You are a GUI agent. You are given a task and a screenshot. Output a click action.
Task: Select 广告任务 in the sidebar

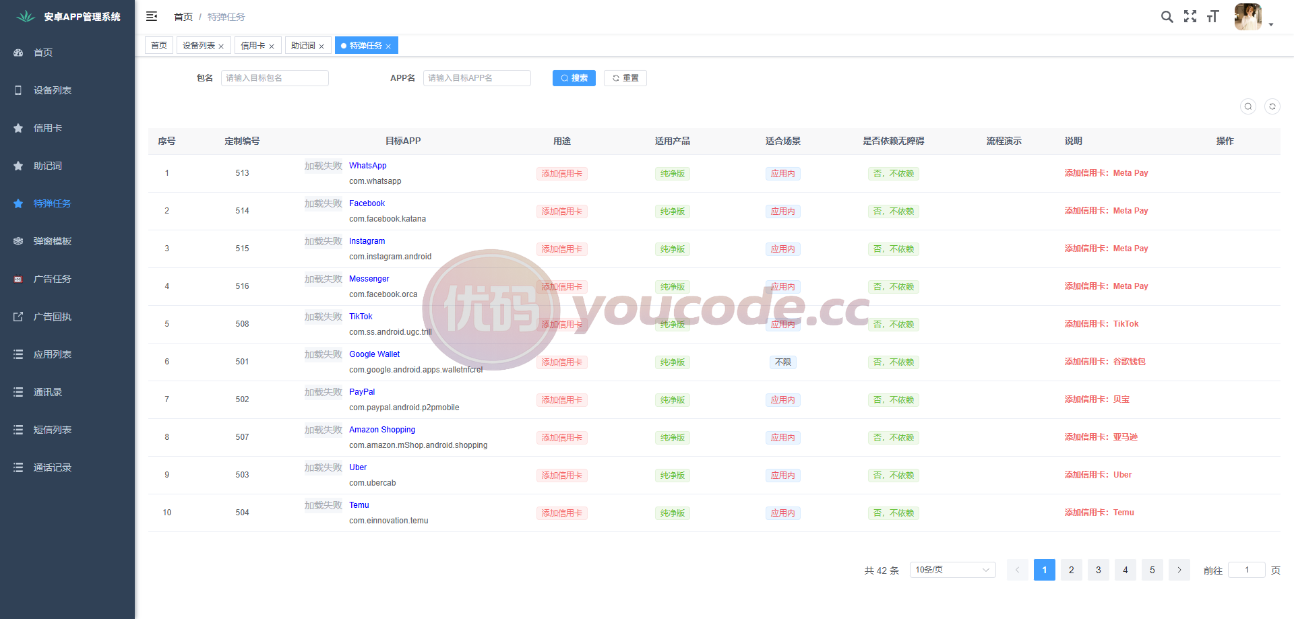pos(67,279)
